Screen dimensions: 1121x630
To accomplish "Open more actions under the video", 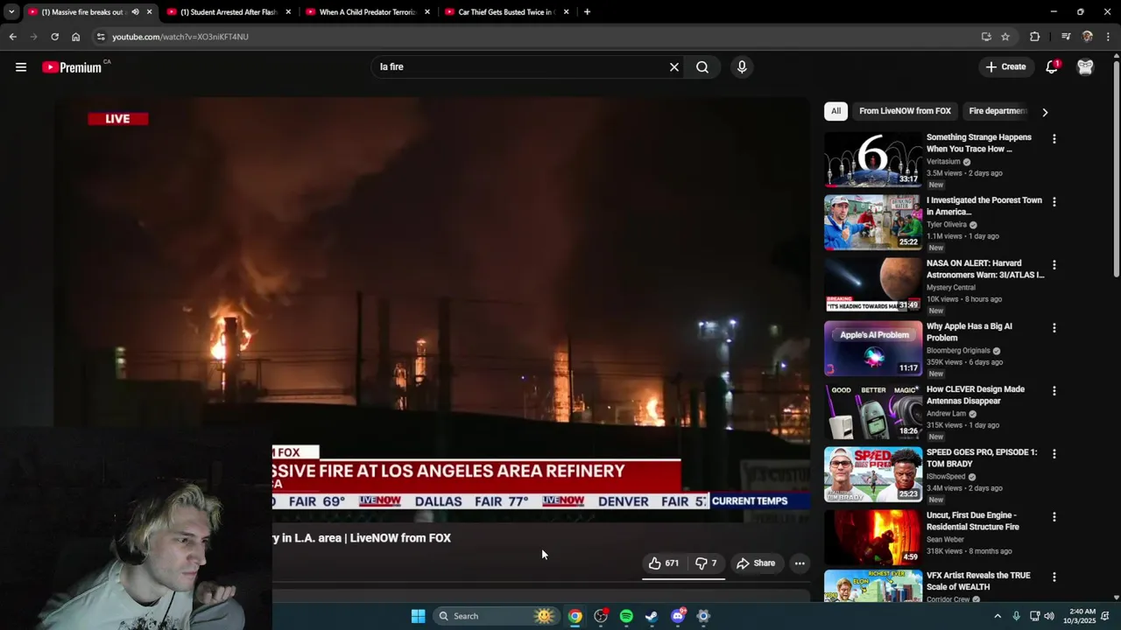I will (800, 563).
